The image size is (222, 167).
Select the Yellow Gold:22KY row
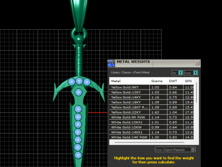(152, 112)
